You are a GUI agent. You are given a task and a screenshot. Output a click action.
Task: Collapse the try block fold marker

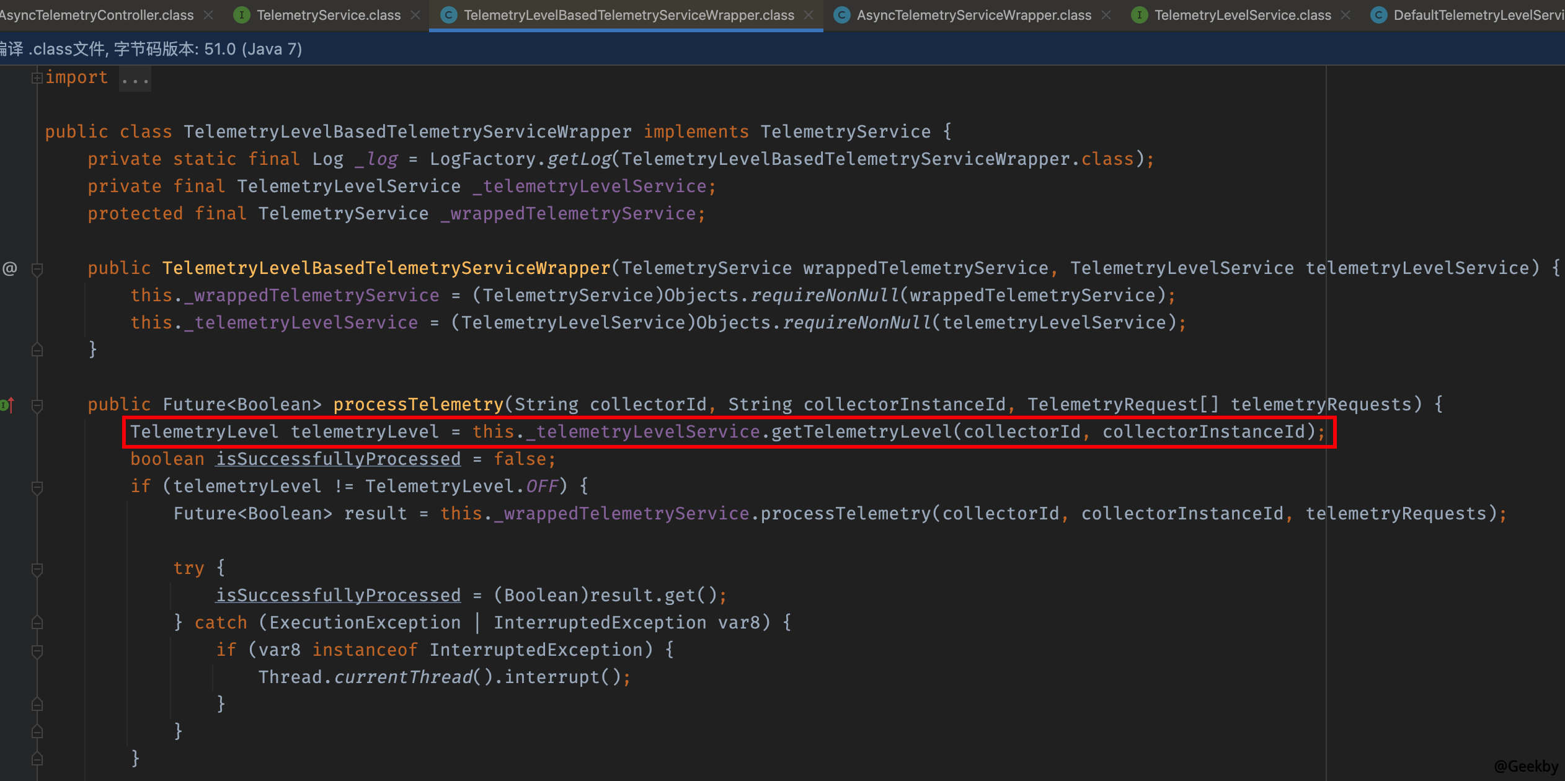(37, 569)
